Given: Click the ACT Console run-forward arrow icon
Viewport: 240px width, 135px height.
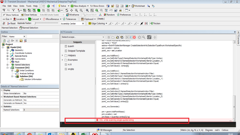Looking at the screenshot, I should click(x=127, y=37).
